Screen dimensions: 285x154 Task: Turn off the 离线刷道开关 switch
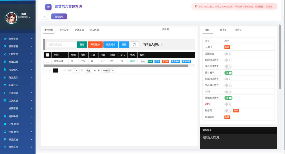(x=228, y=98)
